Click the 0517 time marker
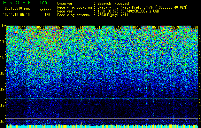The height and width of the screenshot is (128, 201). (137, 28)
